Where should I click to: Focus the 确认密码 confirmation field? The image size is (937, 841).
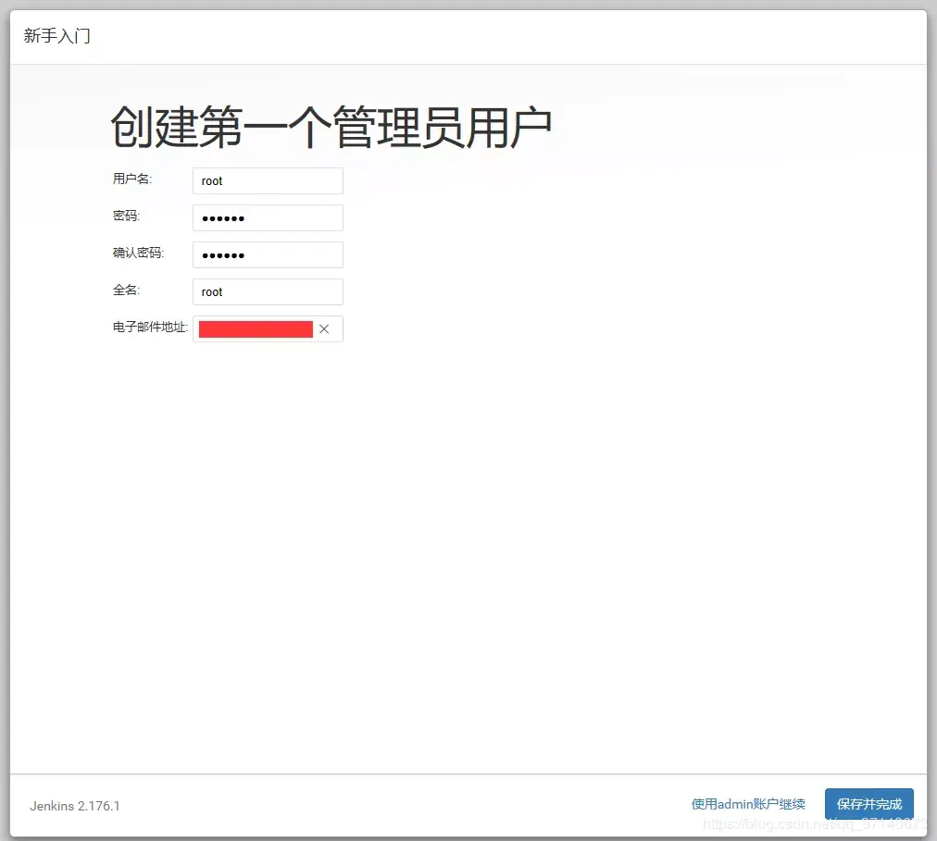pos(267,254)
